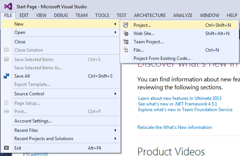The width and height of the screenshot is (240, 156).
Task: Open the DEBUG menu
Action: click(61, 15)
